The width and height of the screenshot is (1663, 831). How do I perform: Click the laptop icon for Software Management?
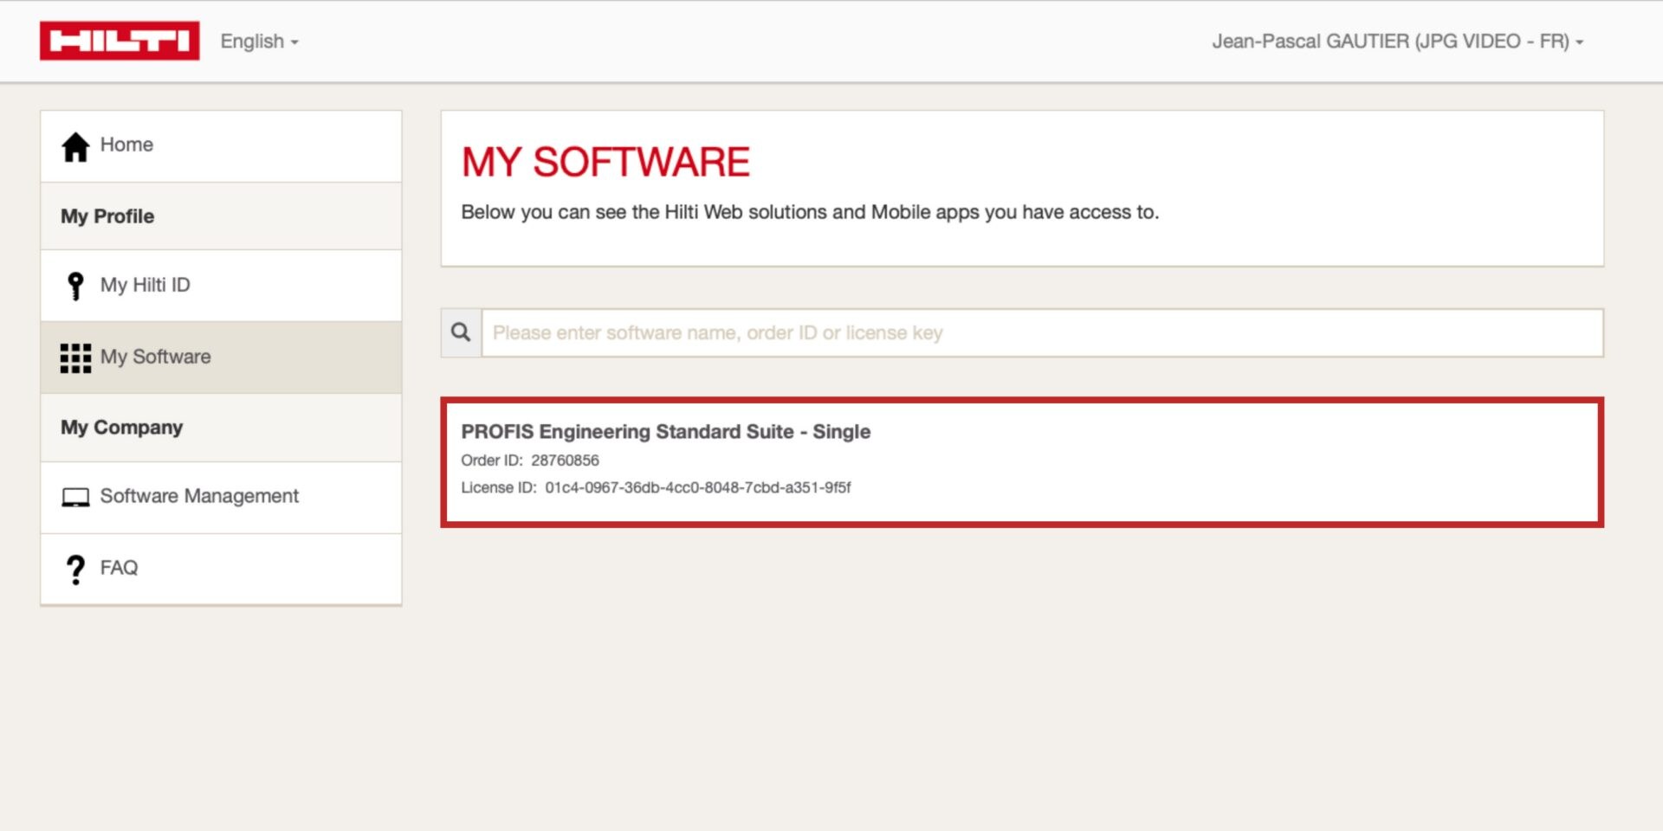[75, 497]
